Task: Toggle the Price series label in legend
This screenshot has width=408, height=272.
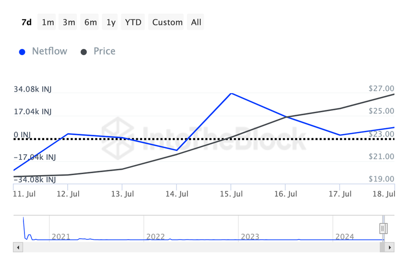Action: pos(104,51)
